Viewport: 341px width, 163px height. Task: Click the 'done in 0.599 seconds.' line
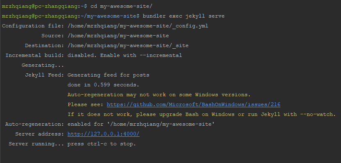[x=103, y=85]
